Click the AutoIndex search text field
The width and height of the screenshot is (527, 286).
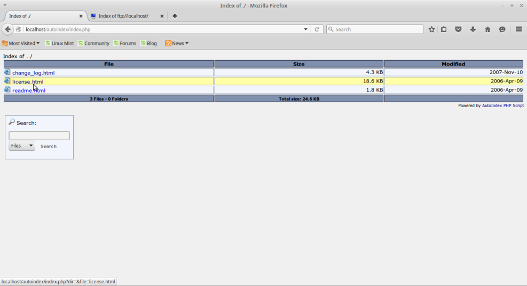39,136
